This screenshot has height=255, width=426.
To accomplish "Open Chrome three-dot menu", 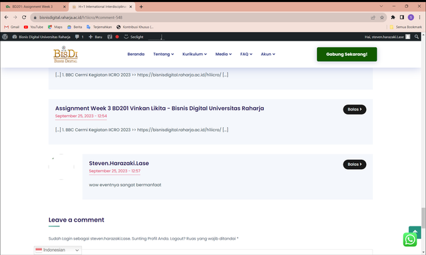I will pos(419,17).
